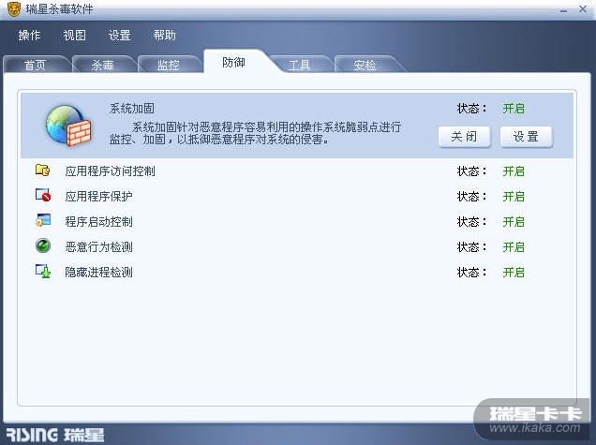
Task: Open the 帮助 menu
Action: click(165, 36)
